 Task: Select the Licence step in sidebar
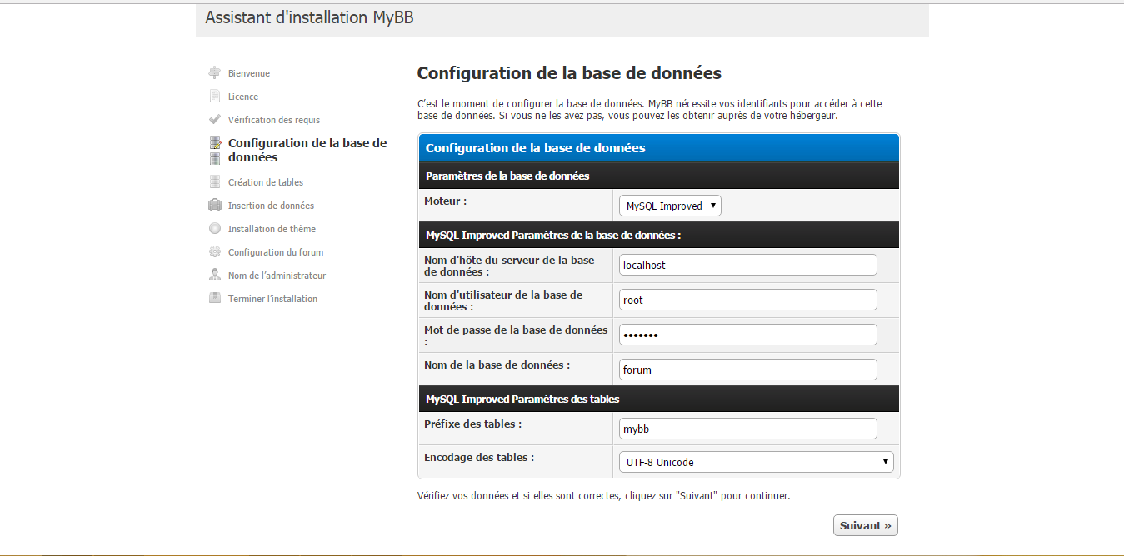tap(243, 97)
